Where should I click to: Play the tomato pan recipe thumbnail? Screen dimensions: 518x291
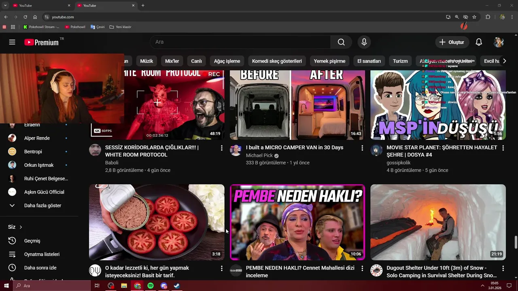[157, 222]
